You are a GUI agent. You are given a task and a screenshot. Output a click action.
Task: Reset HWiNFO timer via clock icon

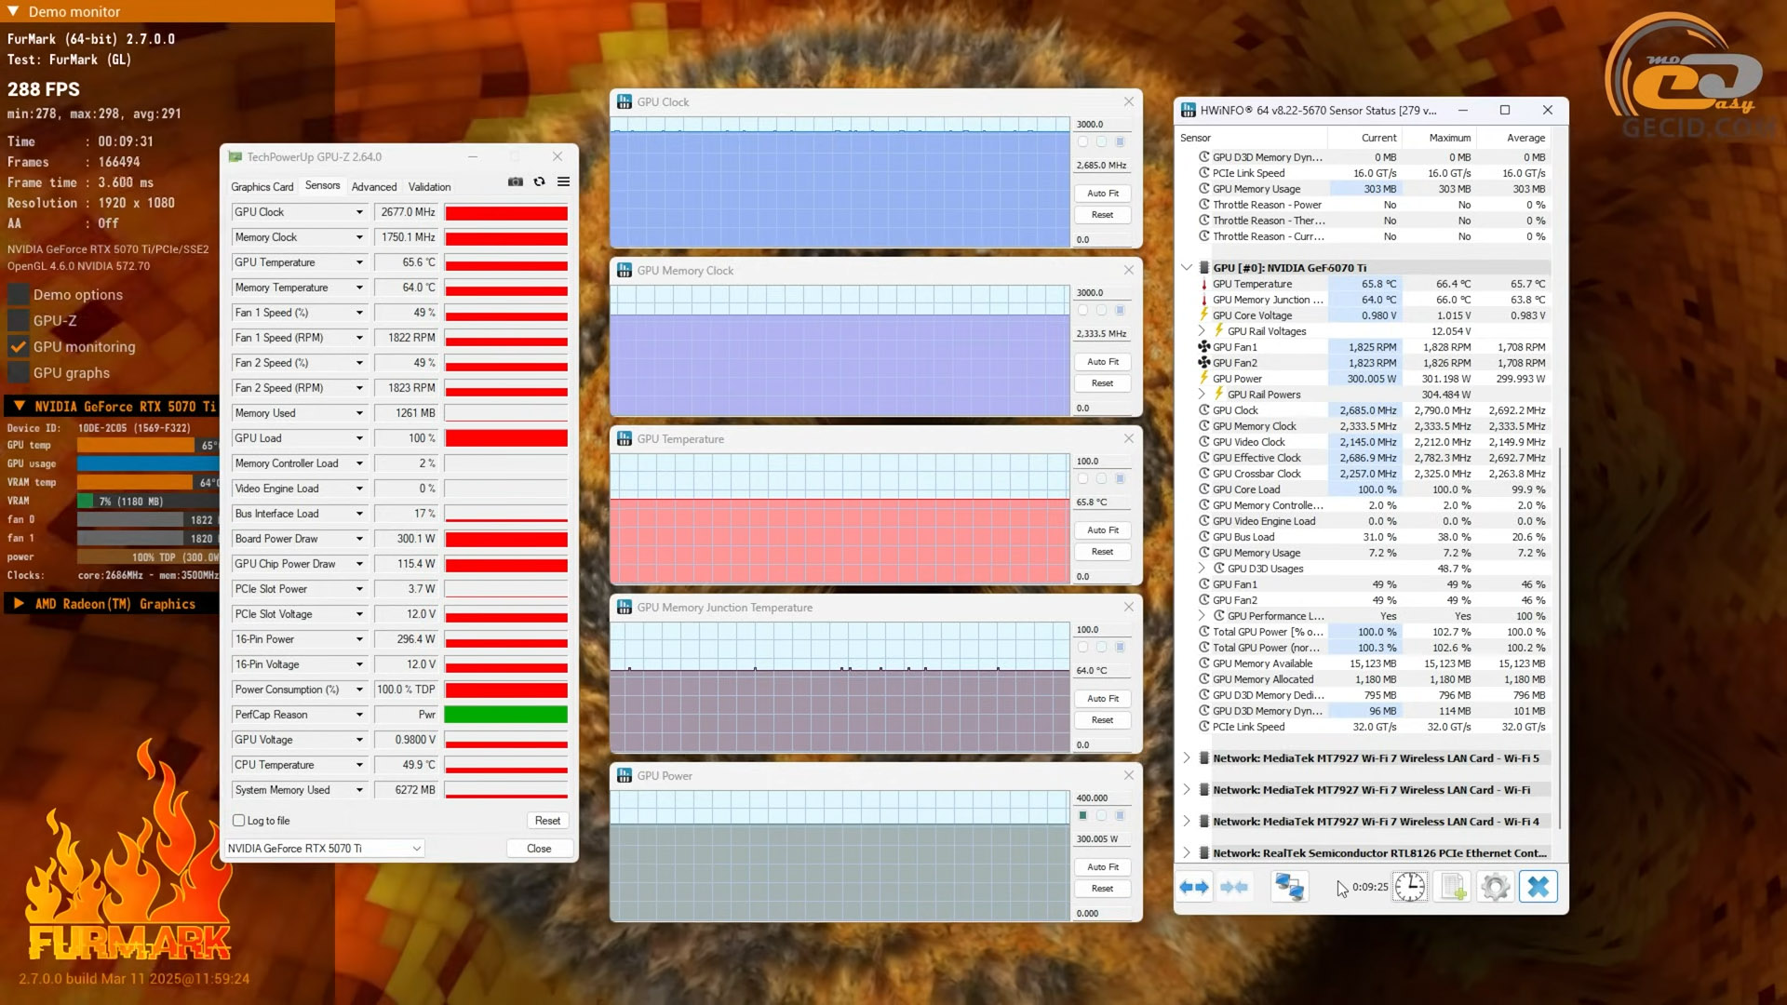pos(1410,887)
